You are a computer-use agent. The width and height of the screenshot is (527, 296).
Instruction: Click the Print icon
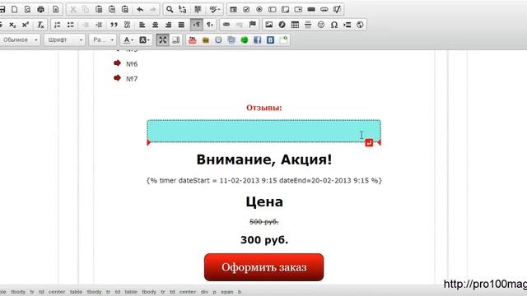coord(40,9)
